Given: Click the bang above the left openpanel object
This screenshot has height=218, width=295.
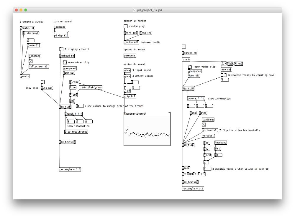Looking at the screenshot, I should coord(65,62).
